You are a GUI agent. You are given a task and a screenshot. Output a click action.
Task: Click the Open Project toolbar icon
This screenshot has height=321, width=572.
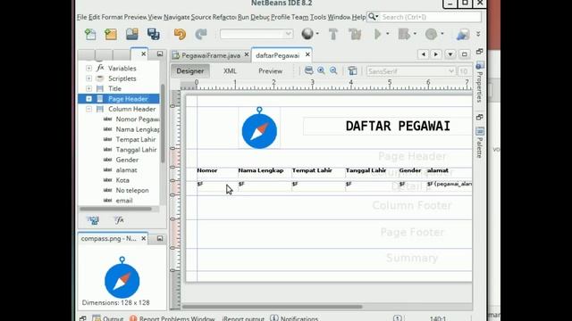click(132, 34)
